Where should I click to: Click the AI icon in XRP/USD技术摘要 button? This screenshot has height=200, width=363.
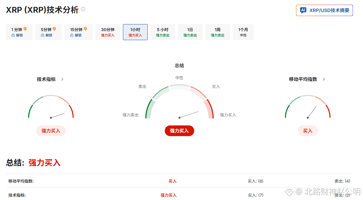click(303, 10)
